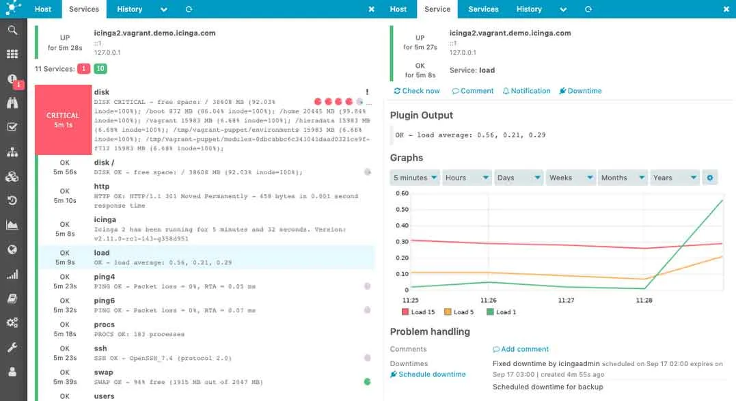Image resolution: width=736 pixels, height=401 pixels.
Task: Open the search icon in sidebar
Action: (13, 31)
